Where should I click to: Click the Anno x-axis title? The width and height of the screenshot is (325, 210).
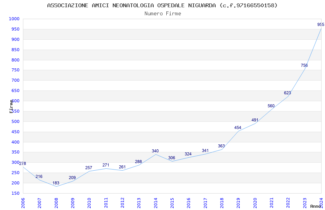click(315, 206)
